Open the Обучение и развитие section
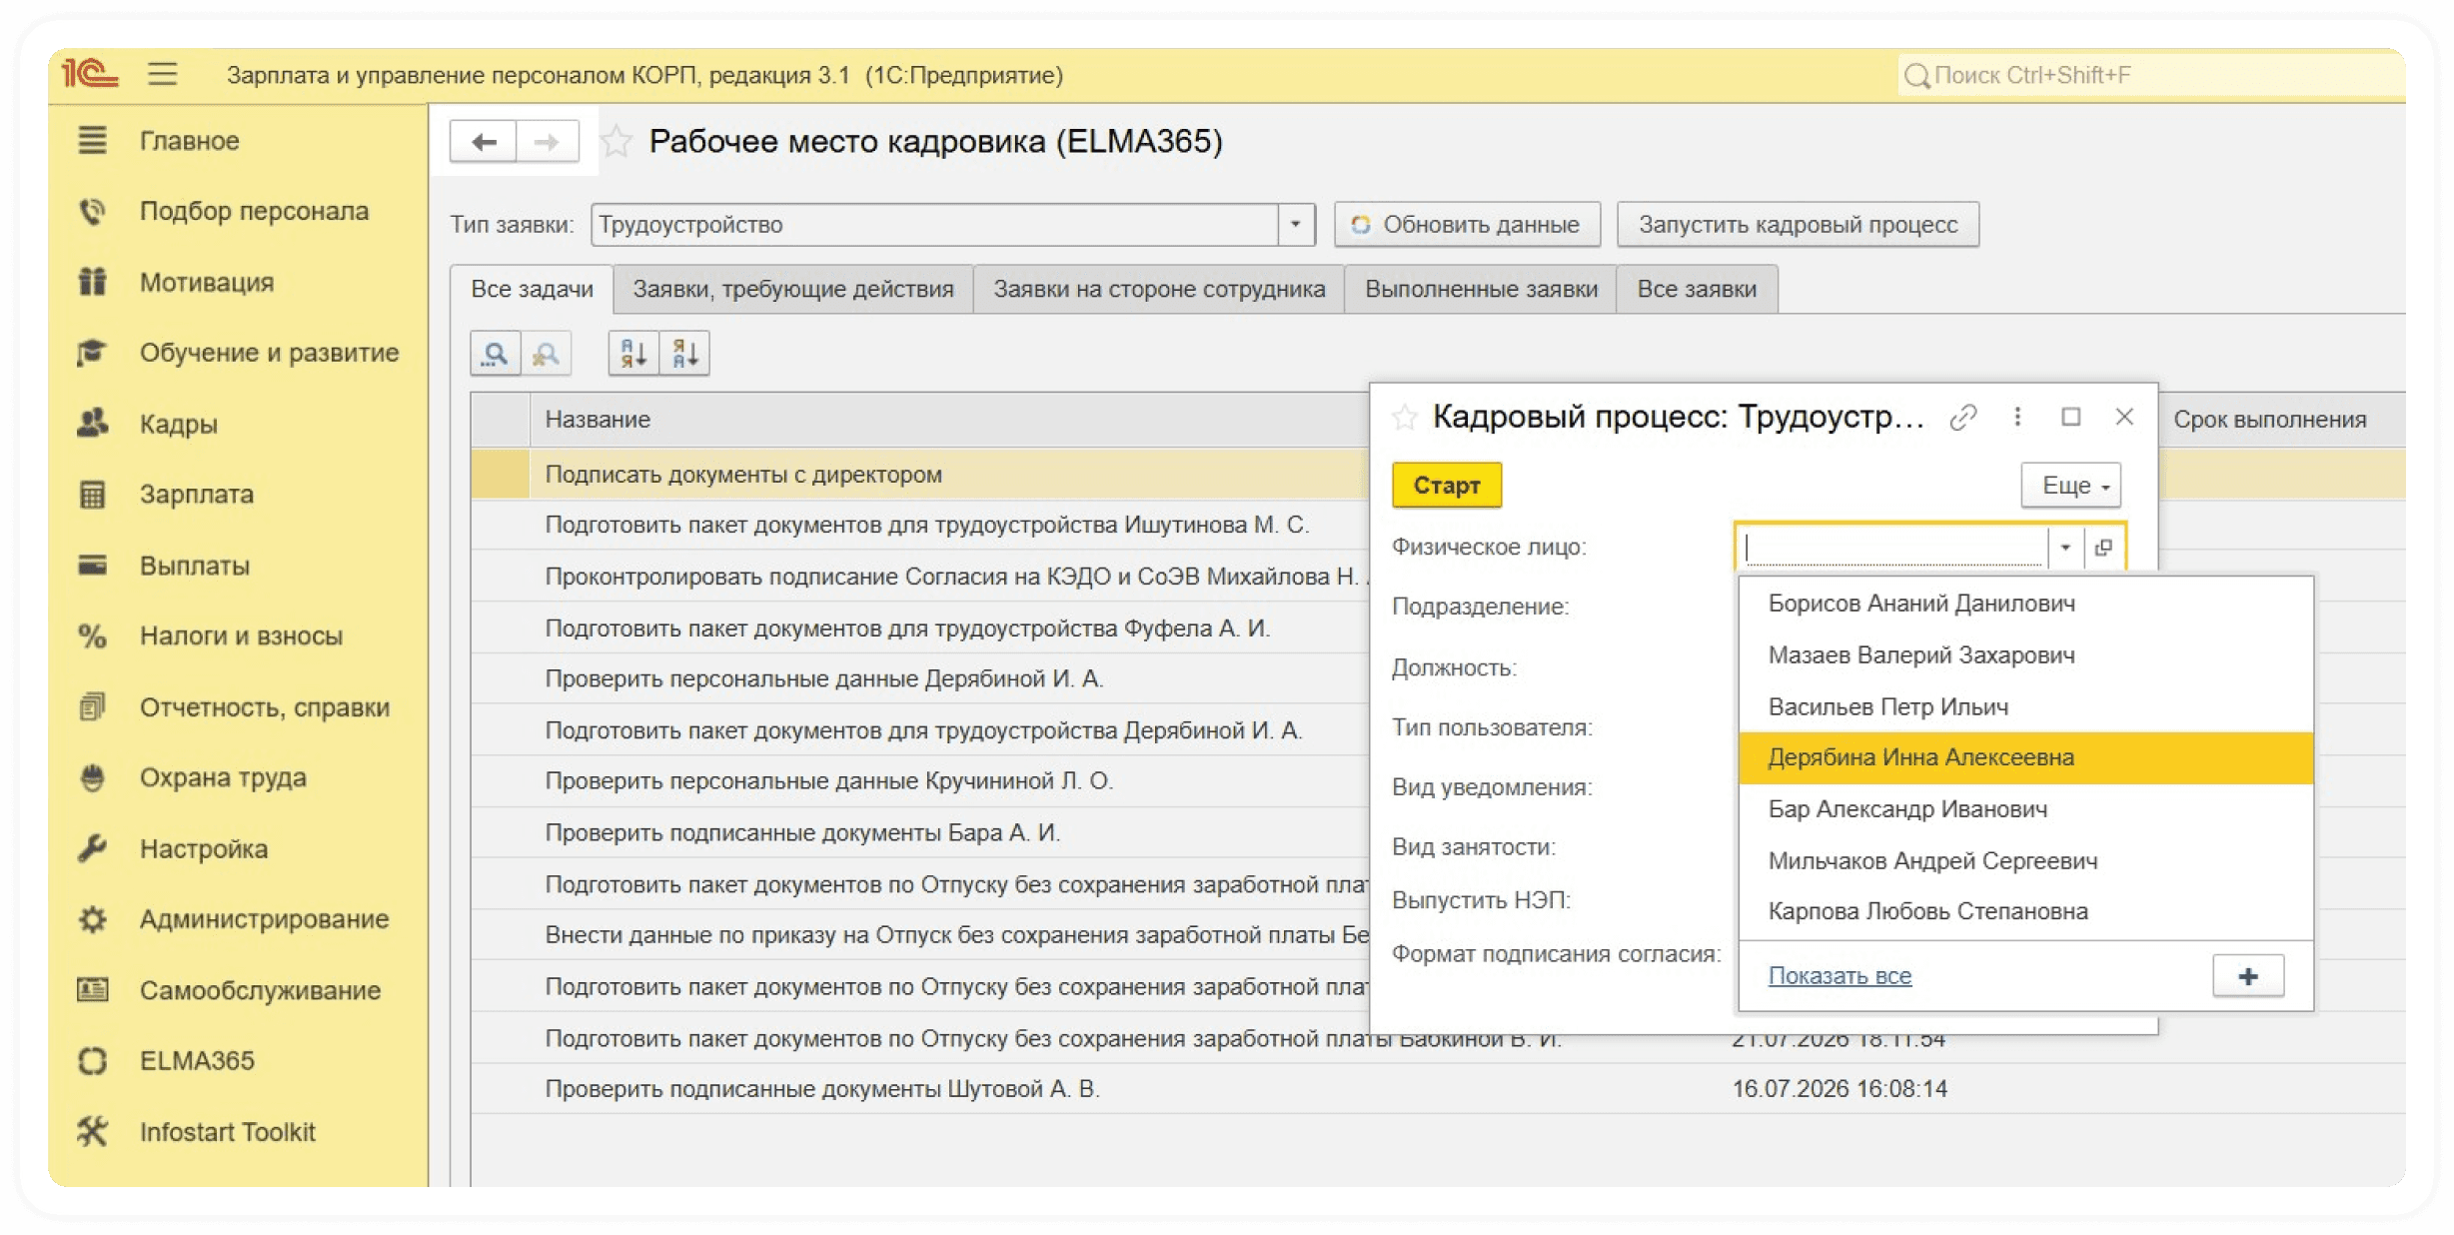 pos(269,353)
